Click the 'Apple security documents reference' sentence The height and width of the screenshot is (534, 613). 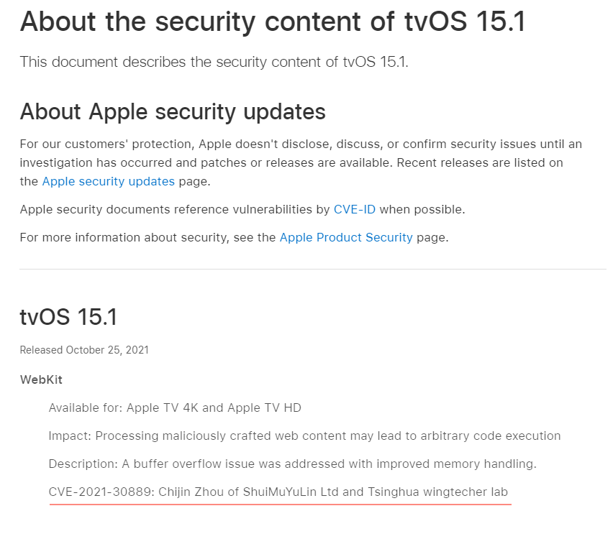(242, 209)
